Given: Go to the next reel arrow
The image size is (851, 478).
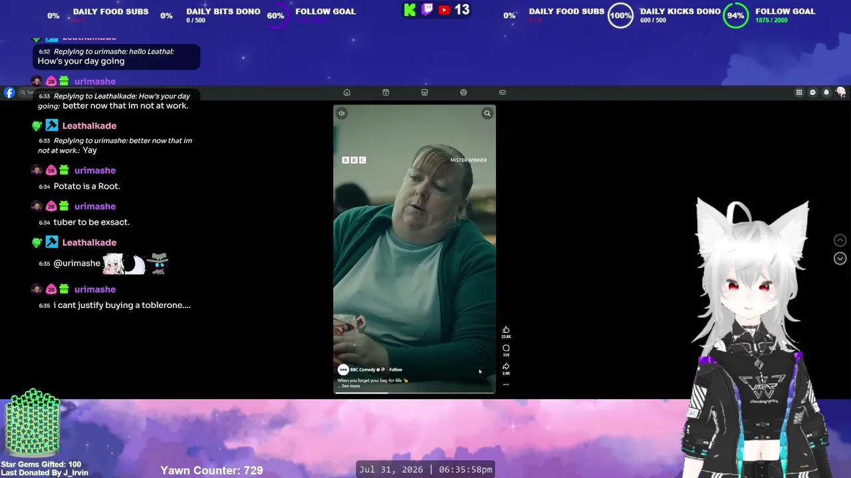Looking at the screenshot, I should (x=840, y=258).
